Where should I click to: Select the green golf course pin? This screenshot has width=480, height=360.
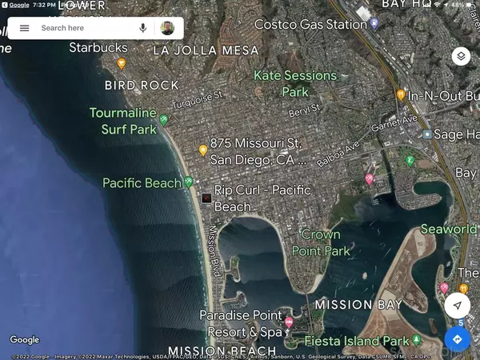click(x=410, y=161)
